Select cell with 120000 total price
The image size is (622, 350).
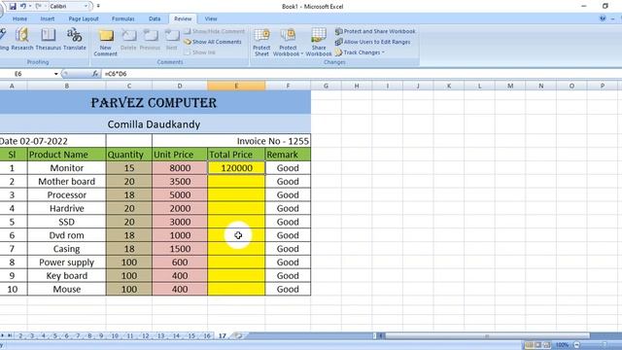coord(236,168)
